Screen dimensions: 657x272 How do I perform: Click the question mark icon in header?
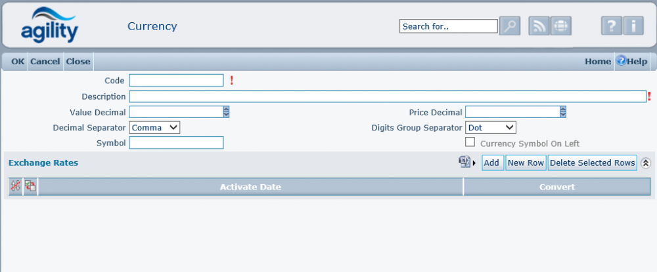coord(611,26)
